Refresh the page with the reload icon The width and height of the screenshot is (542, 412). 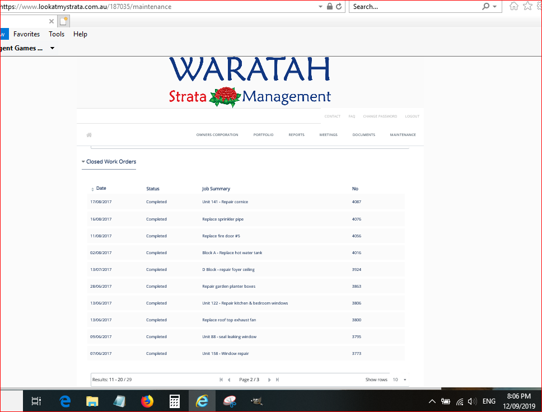(x=339, y=6)
